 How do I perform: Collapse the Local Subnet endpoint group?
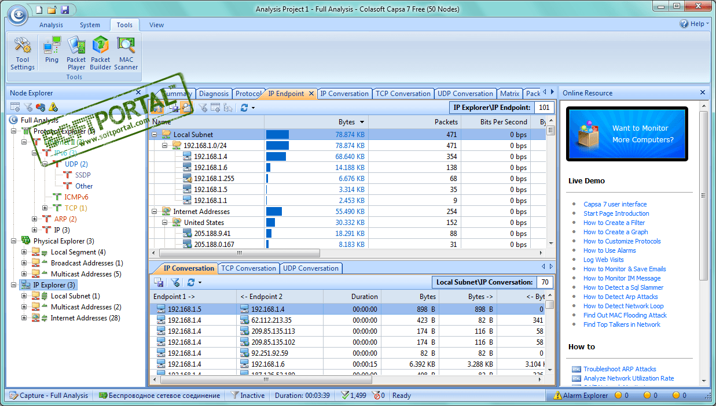[x=155, y=134]
